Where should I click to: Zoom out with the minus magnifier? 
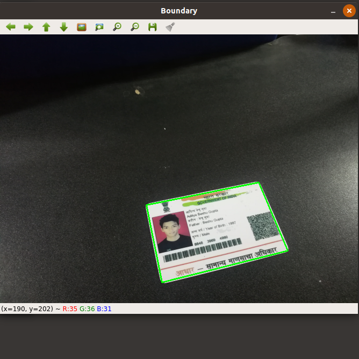135,27
